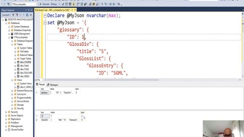This screenshot has height=137, width=244.
Task: Click the dbo.VIDEO table icon
Action: click(18, 76)
